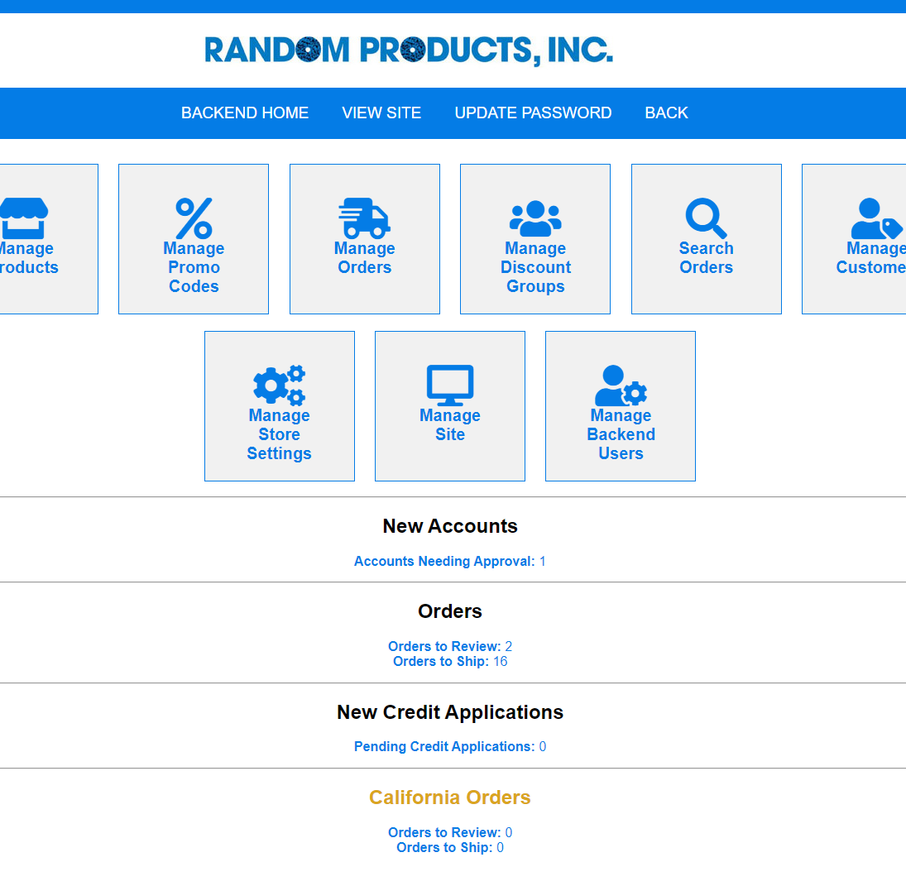This screenshot has height=886, width=906.
Task: Click the Manage Backend Users icon
Action: (x=621, y=386)
